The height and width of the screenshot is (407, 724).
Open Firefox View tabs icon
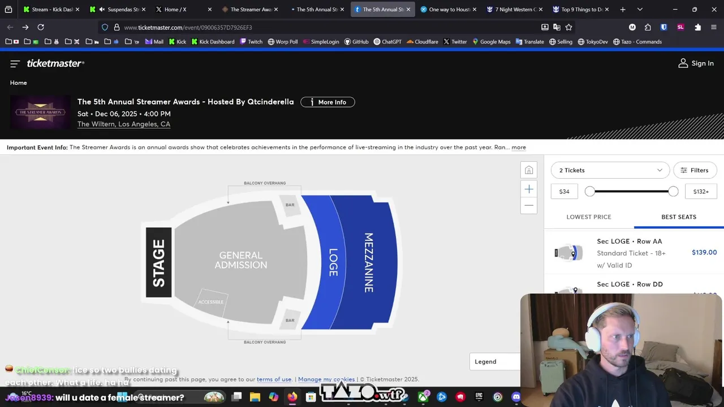8,10
